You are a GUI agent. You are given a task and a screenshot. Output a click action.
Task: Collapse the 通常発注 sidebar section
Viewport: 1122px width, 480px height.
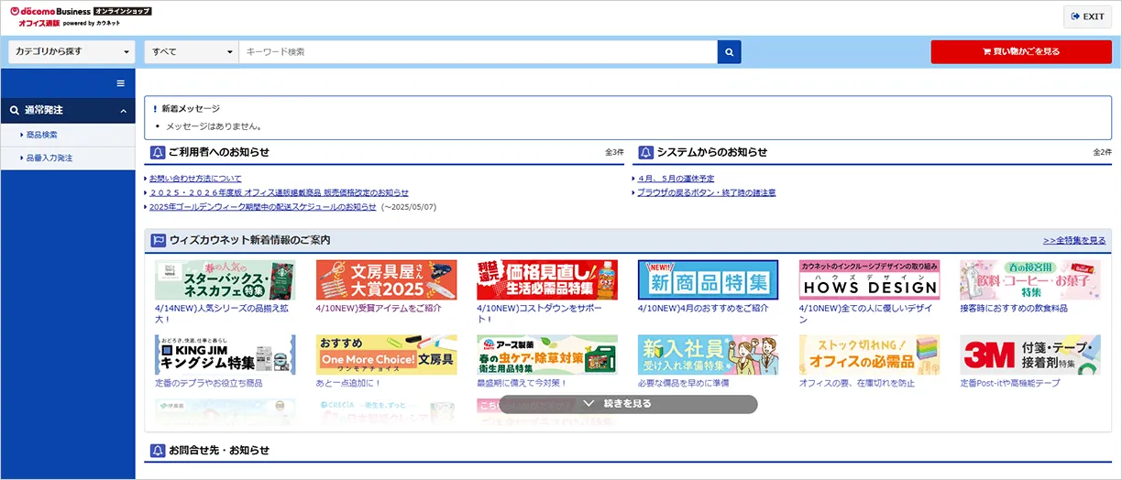(123, 111)
